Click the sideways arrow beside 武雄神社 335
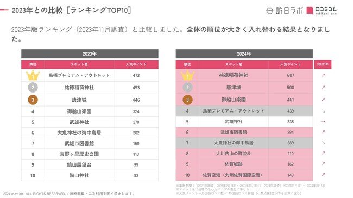The image size is (353, 198). point(323,122)
